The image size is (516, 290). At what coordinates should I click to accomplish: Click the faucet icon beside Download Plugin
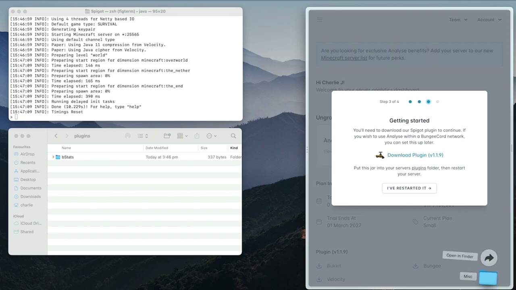[380, 155]
